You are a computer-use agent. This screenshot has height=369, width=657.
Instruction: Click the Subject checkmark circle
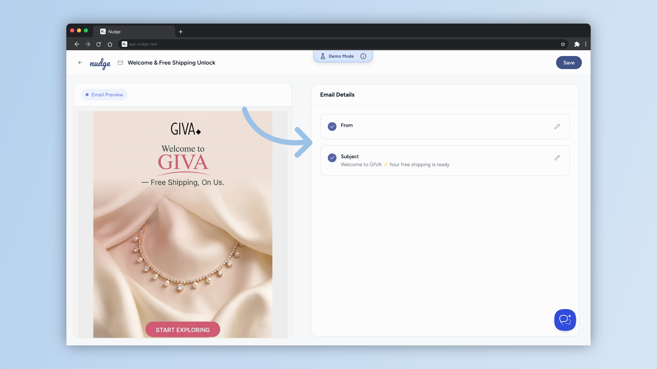click(x=332, y=158)
